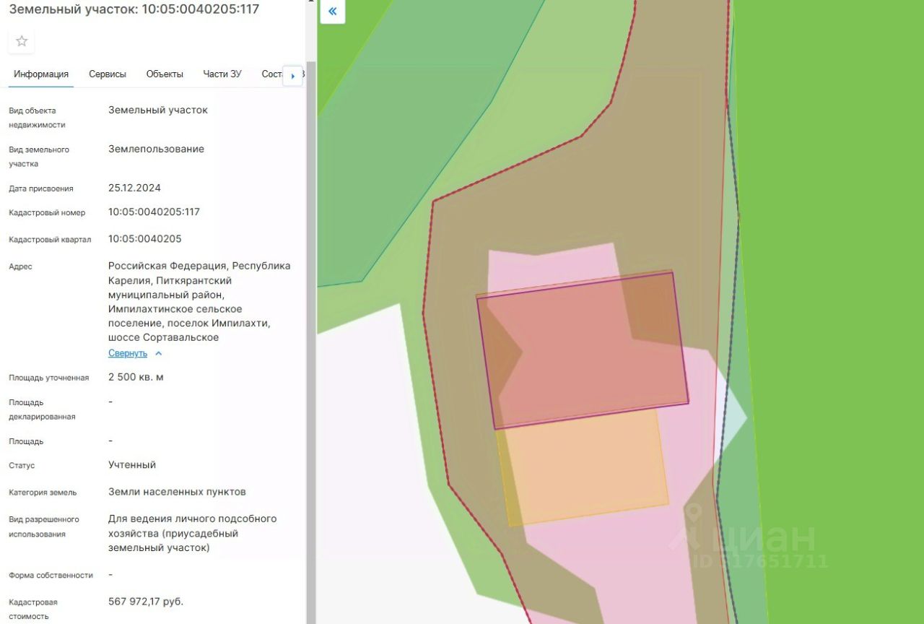Click cadastral cost 567 972,17 руб.
This screenshot has height=624, width=924.
pos(146,602)
